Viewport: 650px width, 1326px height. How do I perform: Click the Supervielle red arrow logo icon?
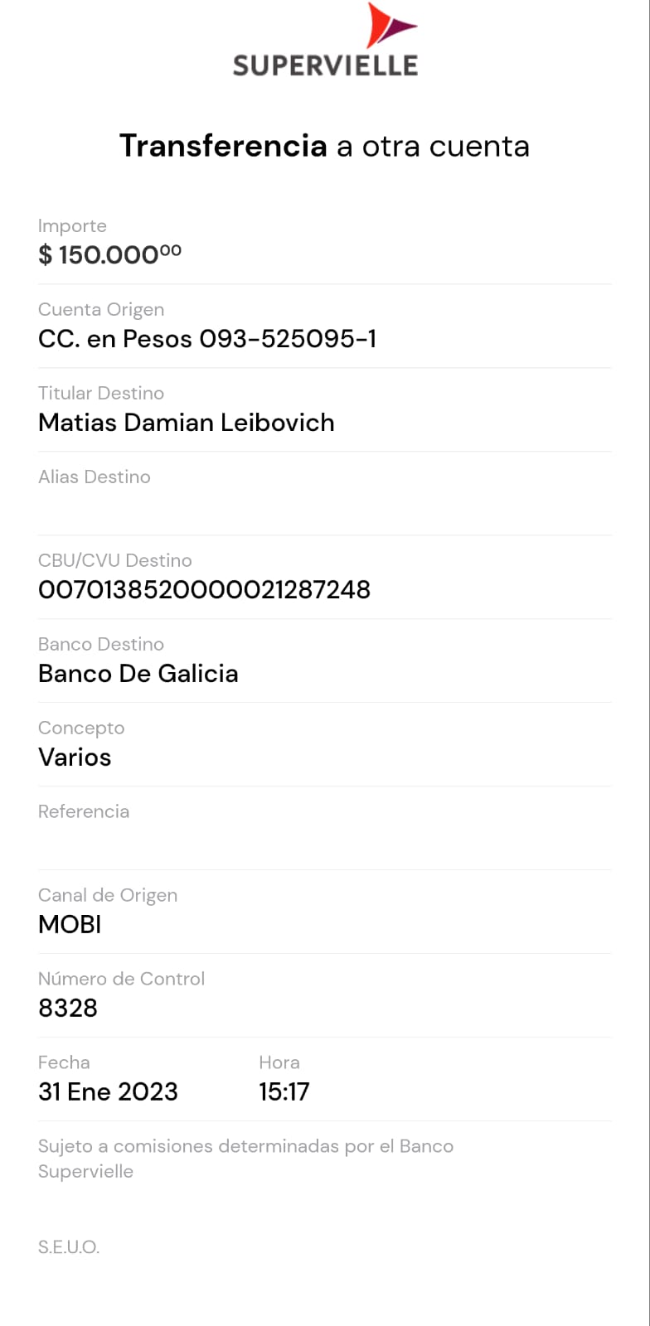(389, 26)
